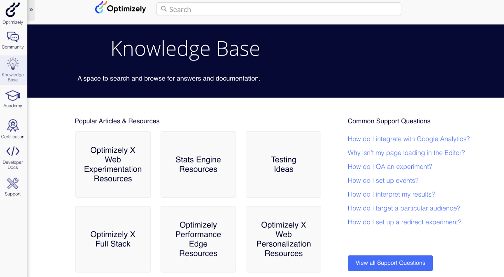
Task: Click the 'Knowledge Base' banner title
Action: coord(185,49)
